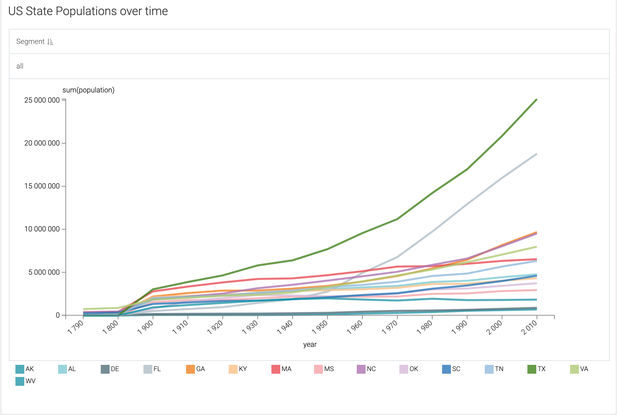Screen dimensions: 617x415
Task: Hide the SC series legend swatch
Action: 446,369
